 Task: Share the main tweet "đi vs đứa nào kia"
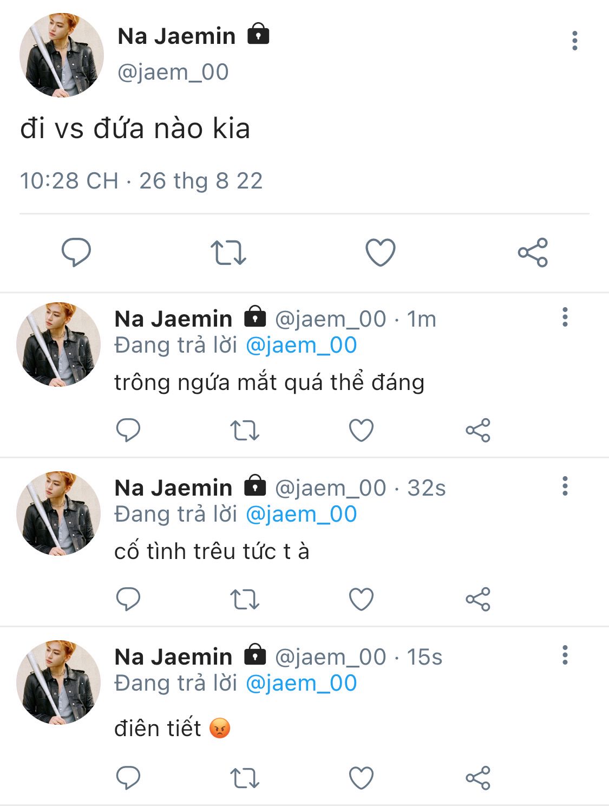(533, 252)
